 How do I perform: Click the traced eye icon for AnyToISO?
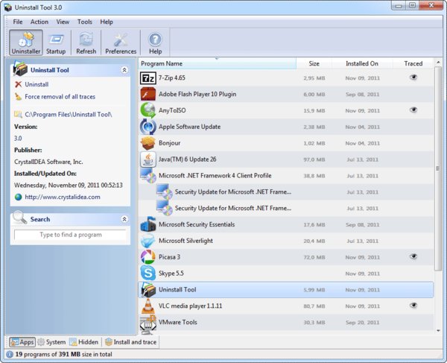tap(413, 110)
